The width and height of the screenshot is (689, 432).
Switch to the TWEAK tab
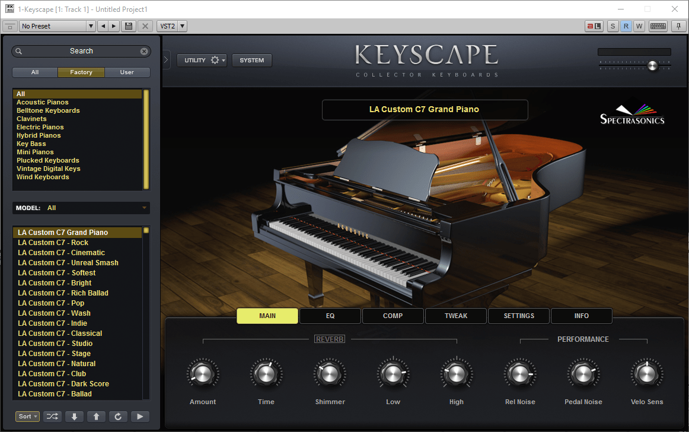(455, 316)
